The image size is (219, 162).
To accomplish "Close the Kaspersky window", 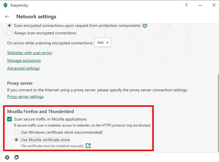I will pyautogui.click(x=214, y=5).
